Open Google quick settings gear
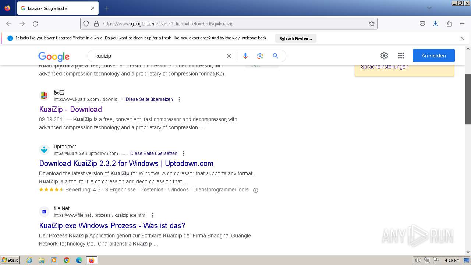Screen dimensions: 471x265 coord(384,56)
